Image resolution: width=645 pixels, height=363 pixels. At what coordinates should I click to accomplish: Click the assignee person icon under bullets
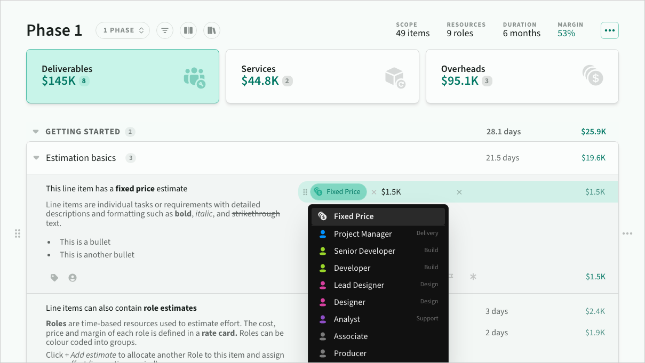73,278
